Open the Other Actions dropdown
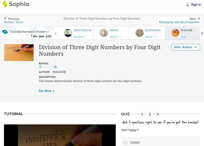This screenshot has height=146, width=204. click(x=185, y=47)
